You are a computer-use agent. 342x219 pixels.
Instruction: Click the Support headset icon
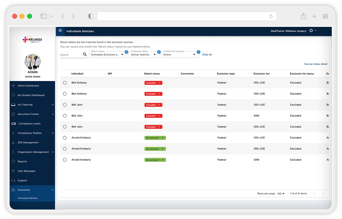click(x=13, y=180)
